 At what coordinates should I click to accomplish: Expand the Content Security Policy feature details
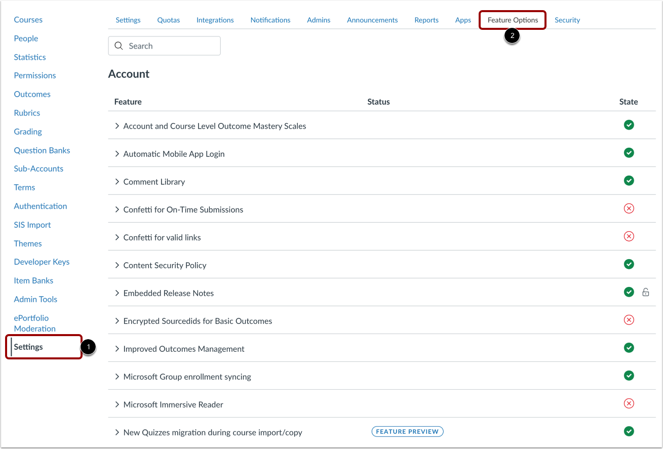tap(117, 265)
